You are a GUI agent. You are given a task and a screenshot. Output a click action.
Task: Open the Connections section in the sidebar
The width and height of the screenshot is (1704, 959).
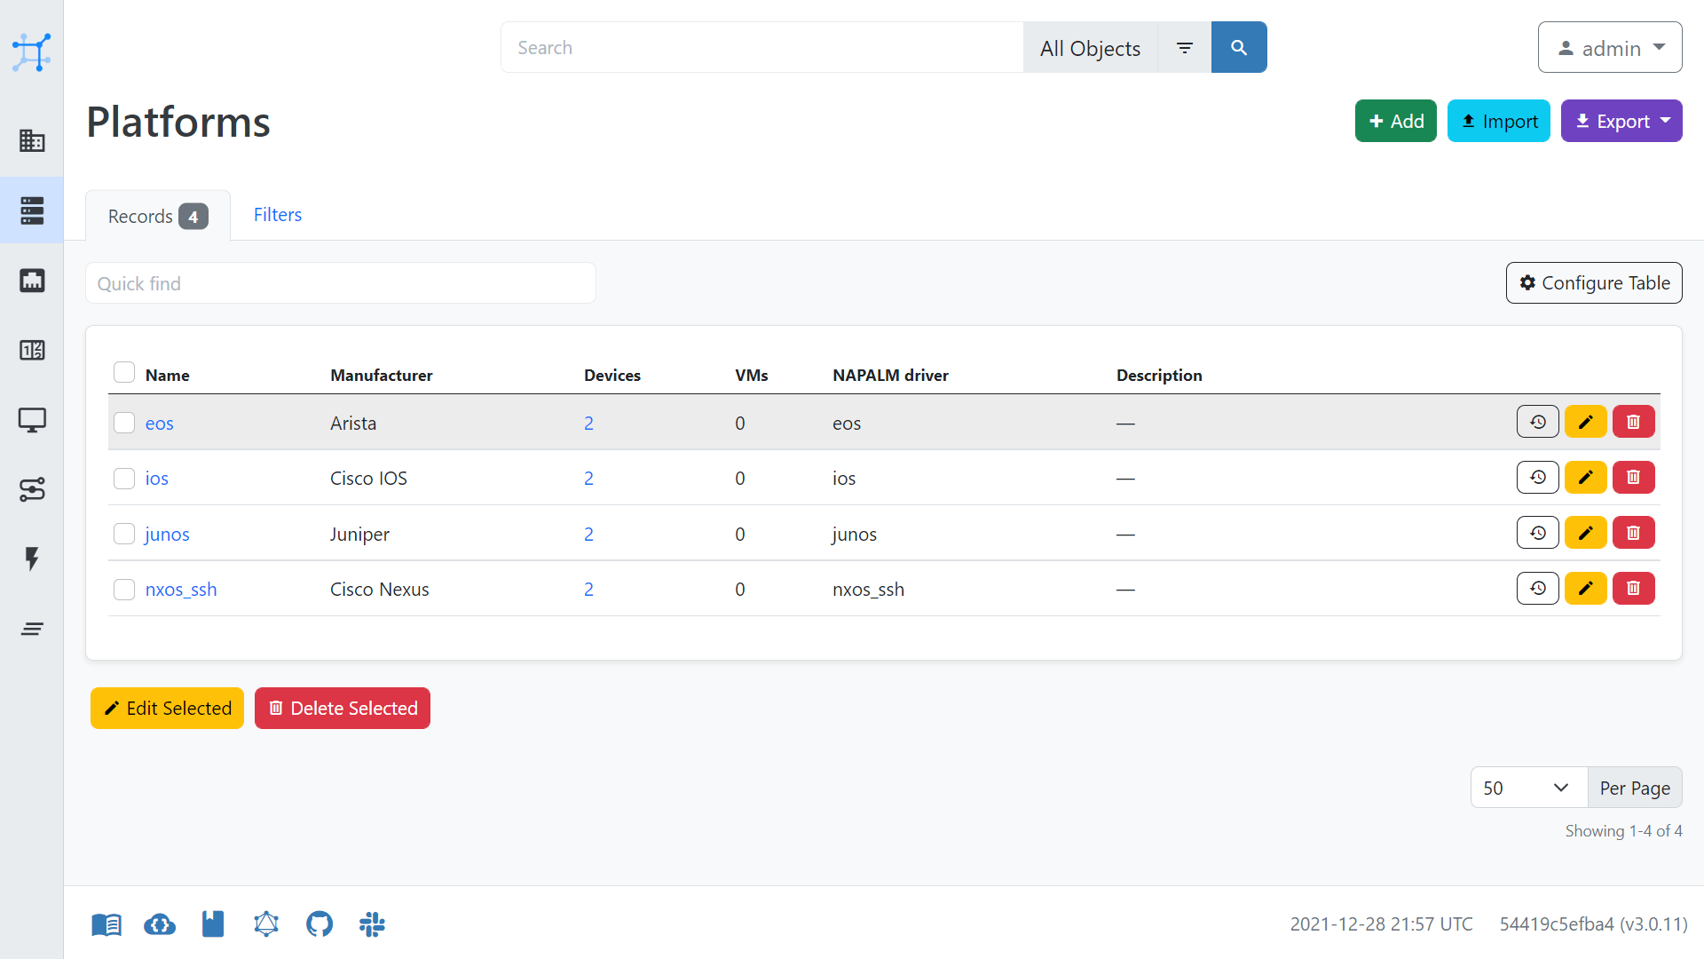(32, 280)
